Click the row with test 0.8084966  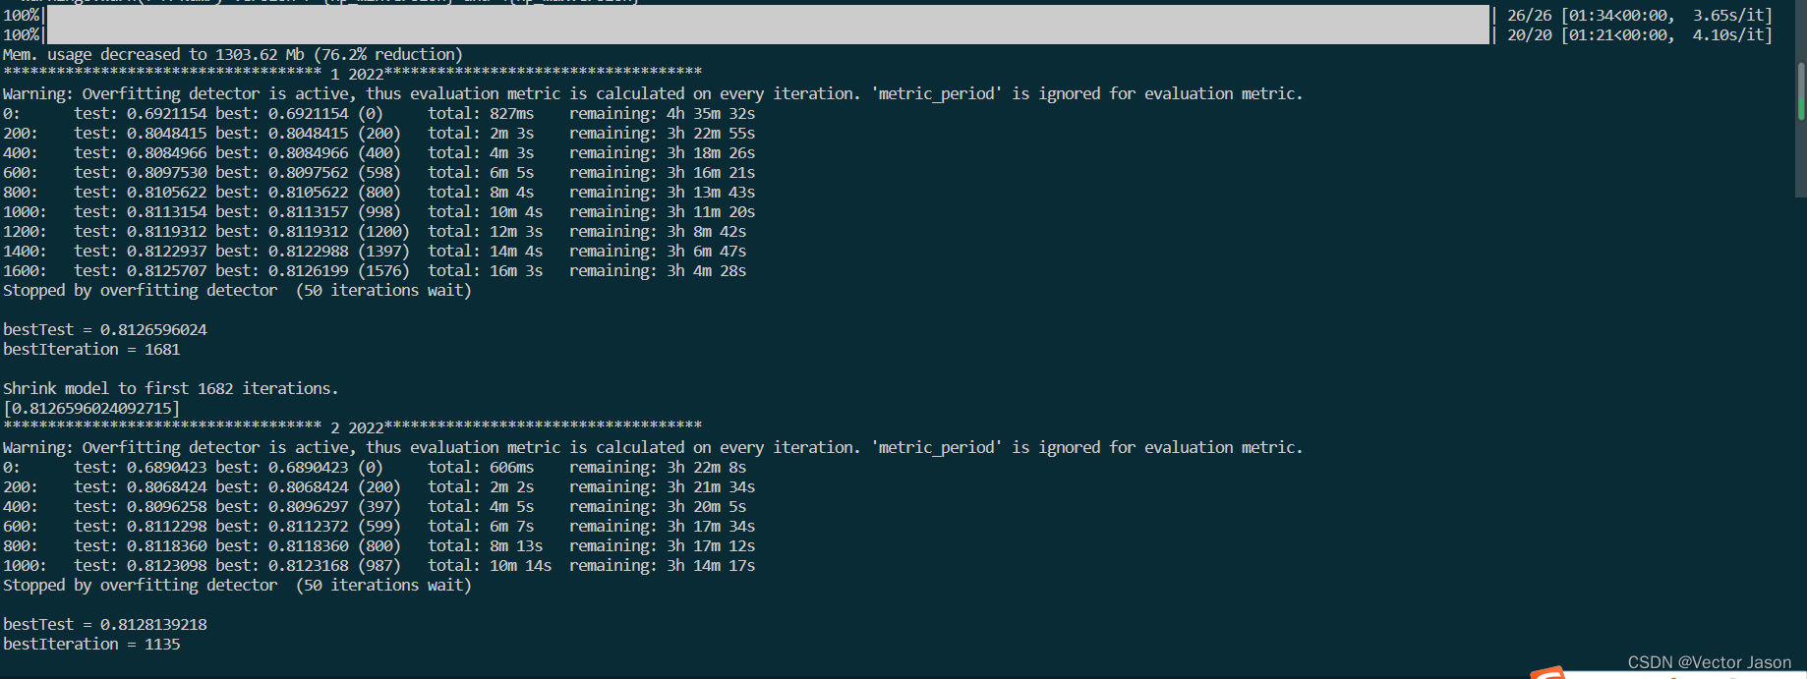coord(379,152)
